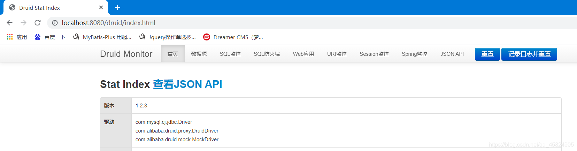Screen dimensions: 577x151
Task: Select the 驱动 row label
Action: tap(109, 122)
